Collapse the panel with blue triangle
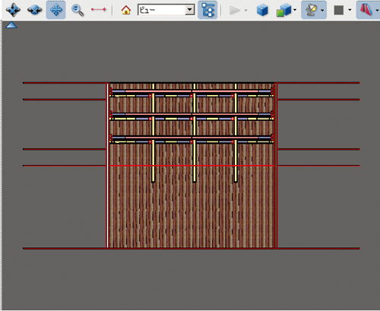 click(11, 25)
